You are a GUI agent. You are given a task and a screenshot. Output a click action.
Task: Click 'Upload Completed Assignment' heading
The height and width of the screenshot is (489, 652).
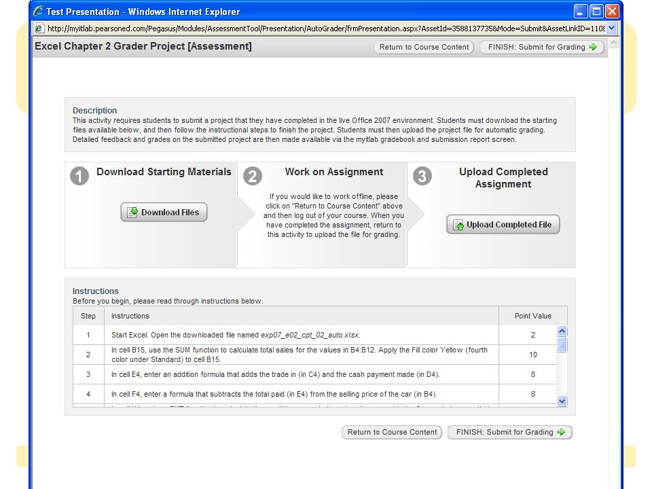503,178
